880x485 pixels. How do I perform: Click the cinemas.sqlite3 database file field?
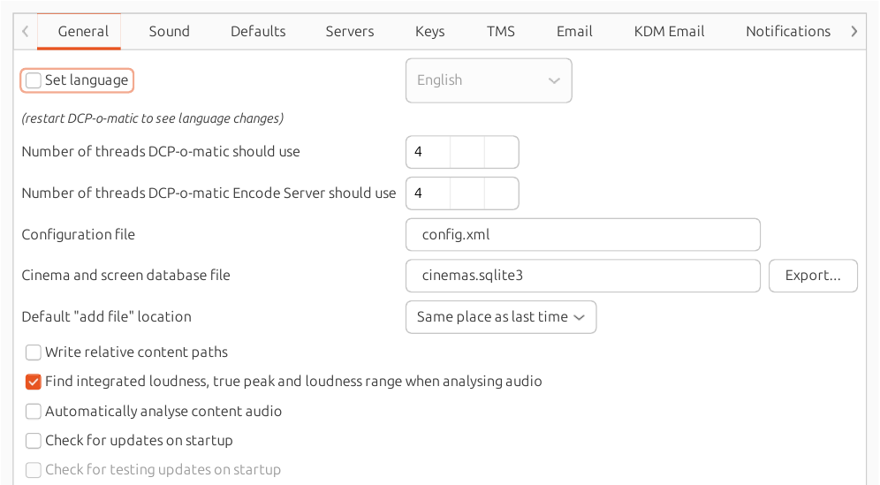582,276
